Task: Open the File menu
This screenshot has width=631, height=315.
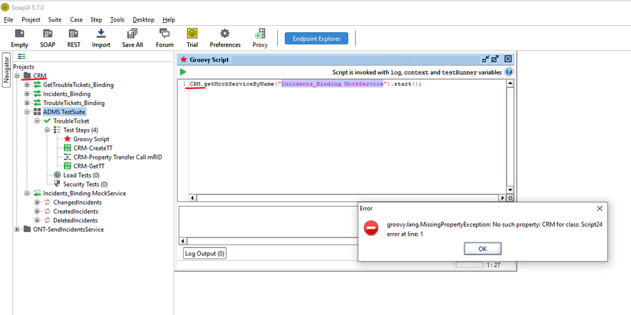Action: [8, 20]
